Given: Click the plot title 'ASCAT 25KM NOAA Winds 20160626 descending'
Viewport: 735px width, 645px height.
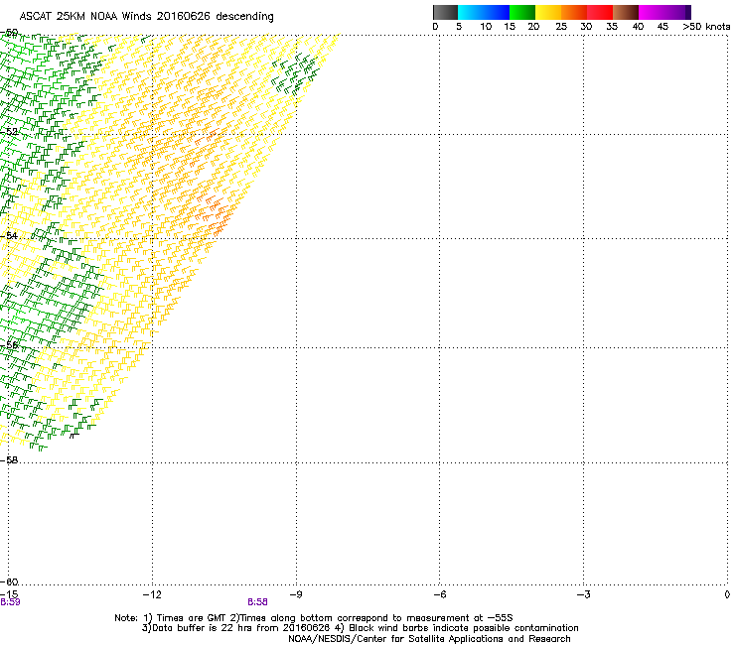Looking at the screenshot, I should (x=146, y=17).
